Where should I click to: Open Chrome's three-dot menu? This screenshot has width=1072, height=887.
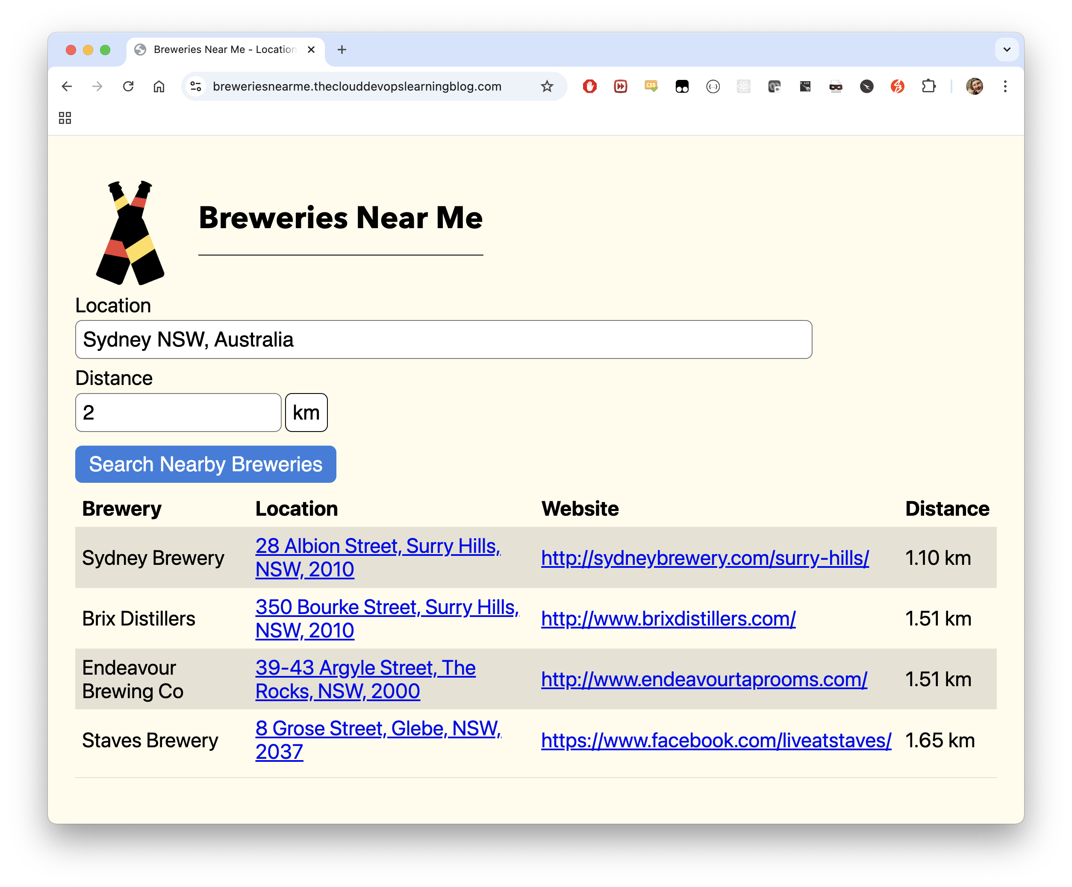click(1005, 87)
